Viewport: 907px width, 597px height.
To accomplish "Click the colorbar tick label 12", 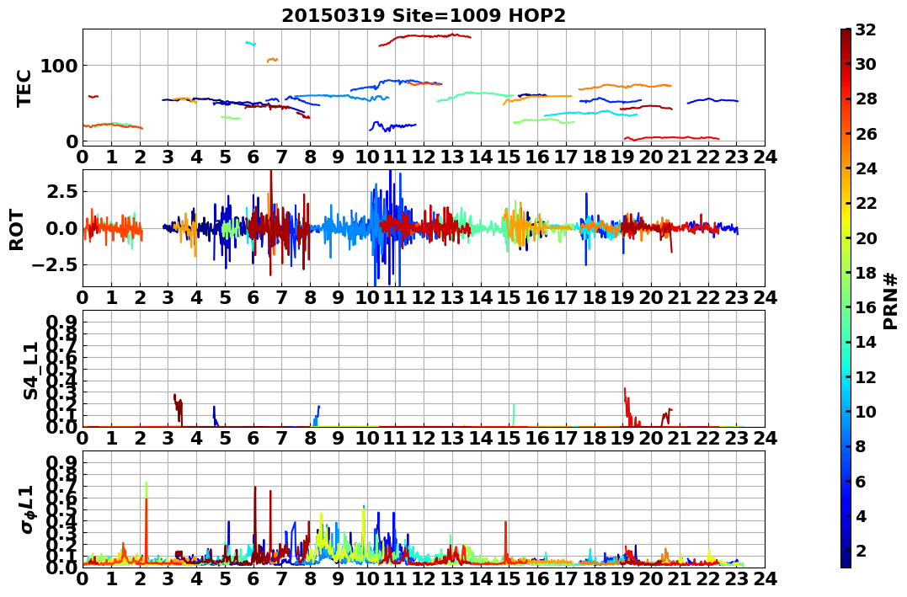I will pos(866,376).
